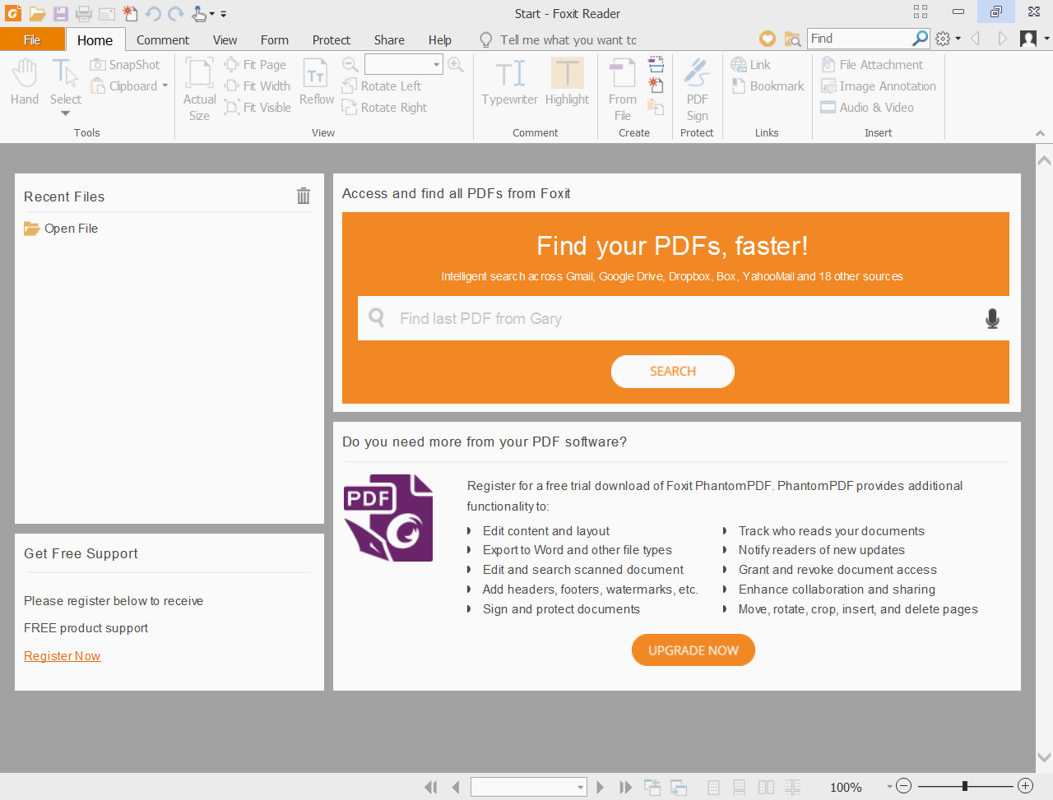Select the Highlight comment tool

[568, 82]
